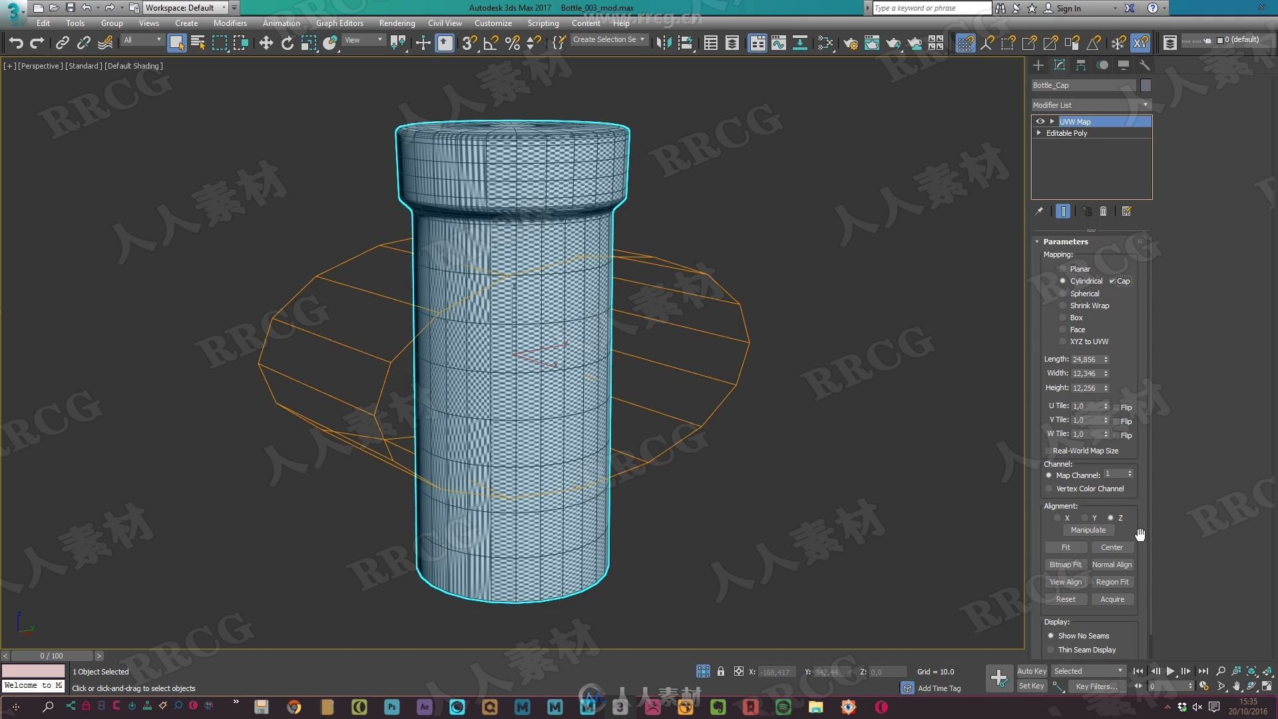Activate the Select Object tool
Screen dimensions: 1278x719
pos(176,43)
